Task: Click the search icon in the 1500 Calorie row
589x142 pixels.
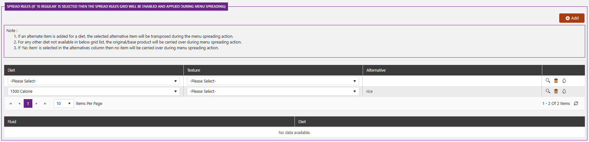Action: [x=548, y=91]
